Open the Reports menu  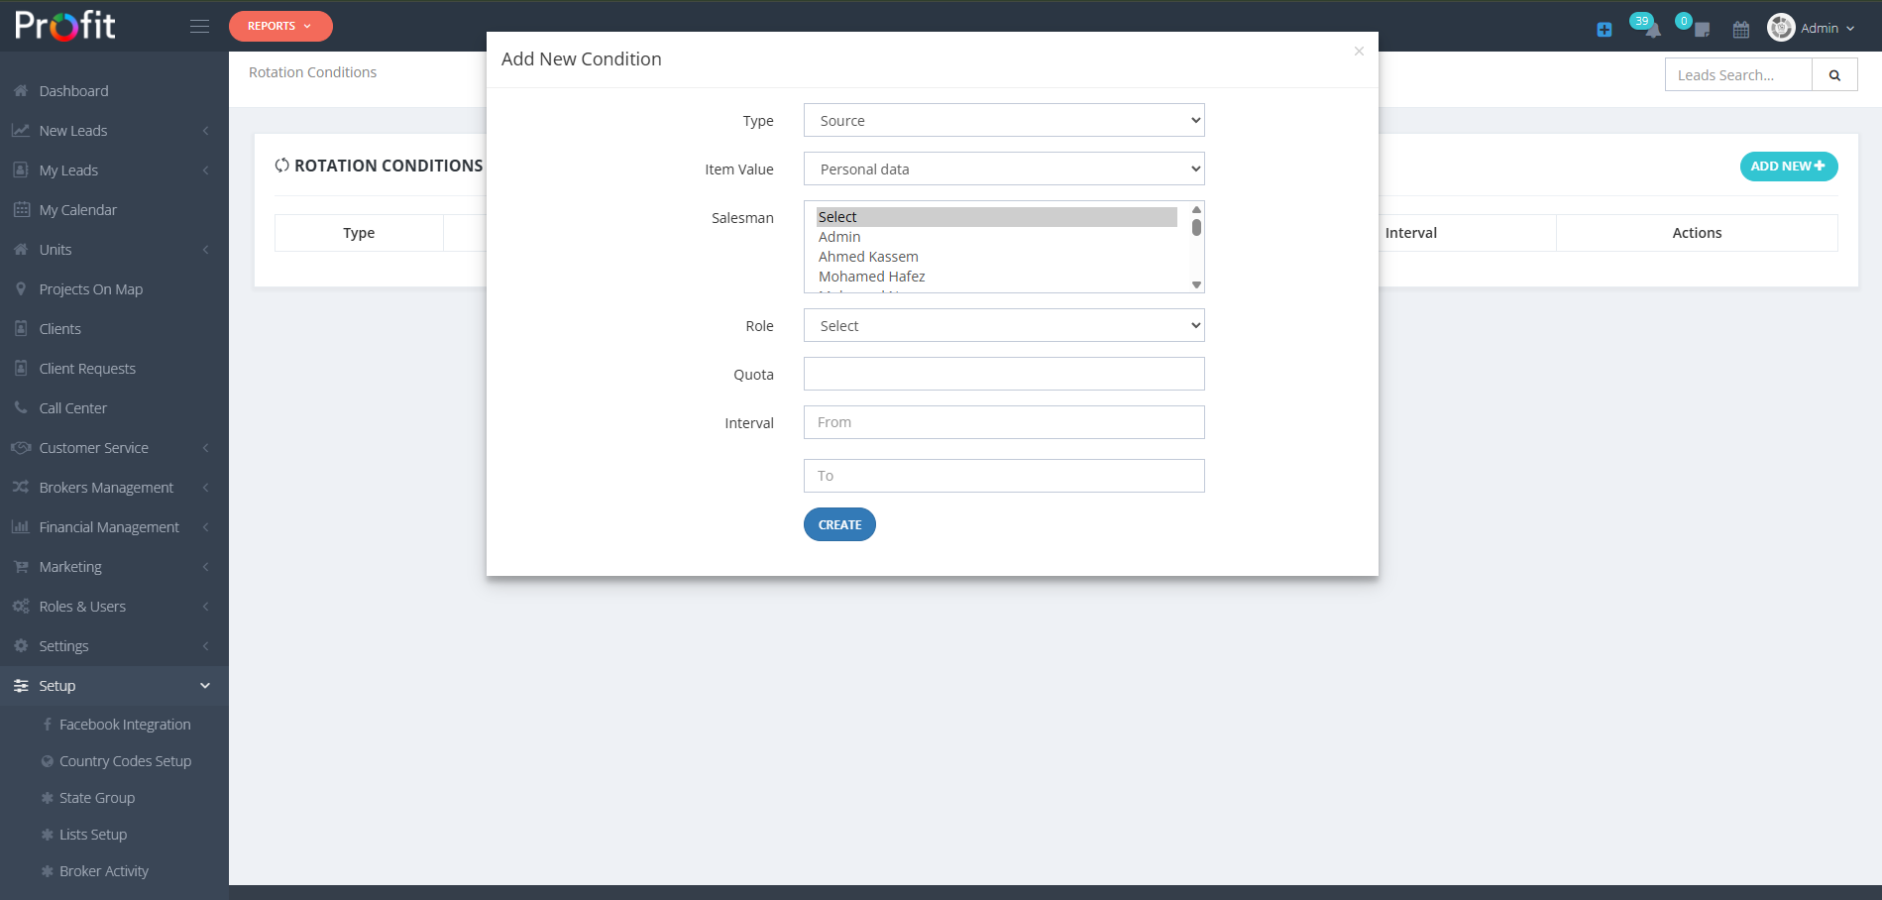tap(280, 26)
